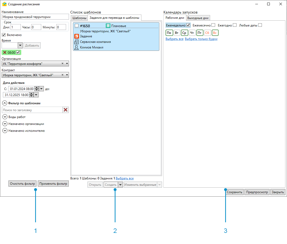Click the Выбрать только будни link
Viewport: 287px width, 244px height.
201,39
